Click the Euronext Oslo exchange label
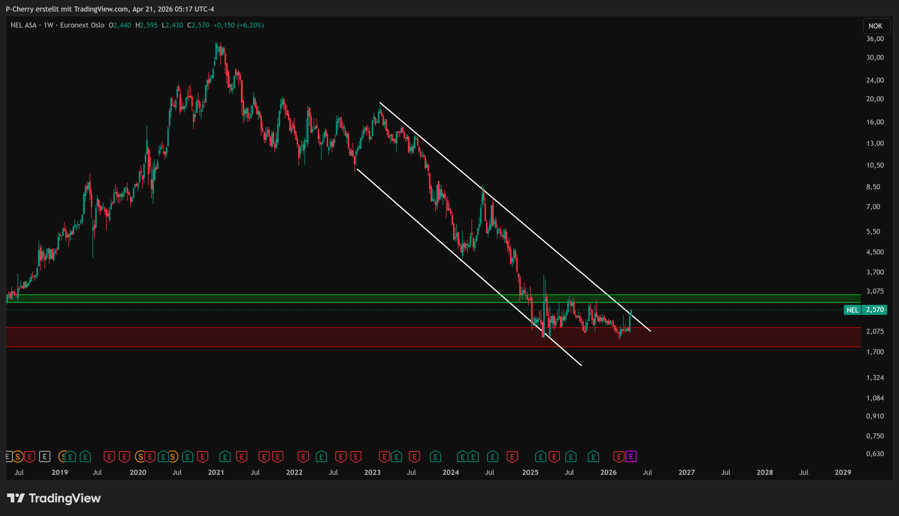Screen dimensions: 899x516 click(82, 25)
